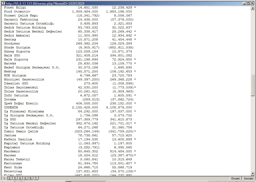The width and height of the screenshot is (256, 182).
Task: Click İş Yatırım Menkul Değerler
Action: (30, 123)
